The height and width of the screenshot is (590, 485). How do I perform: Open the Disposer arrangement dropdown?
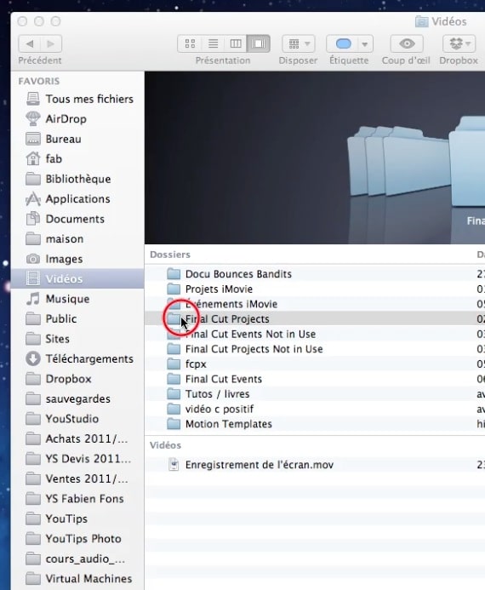(299, 43)
